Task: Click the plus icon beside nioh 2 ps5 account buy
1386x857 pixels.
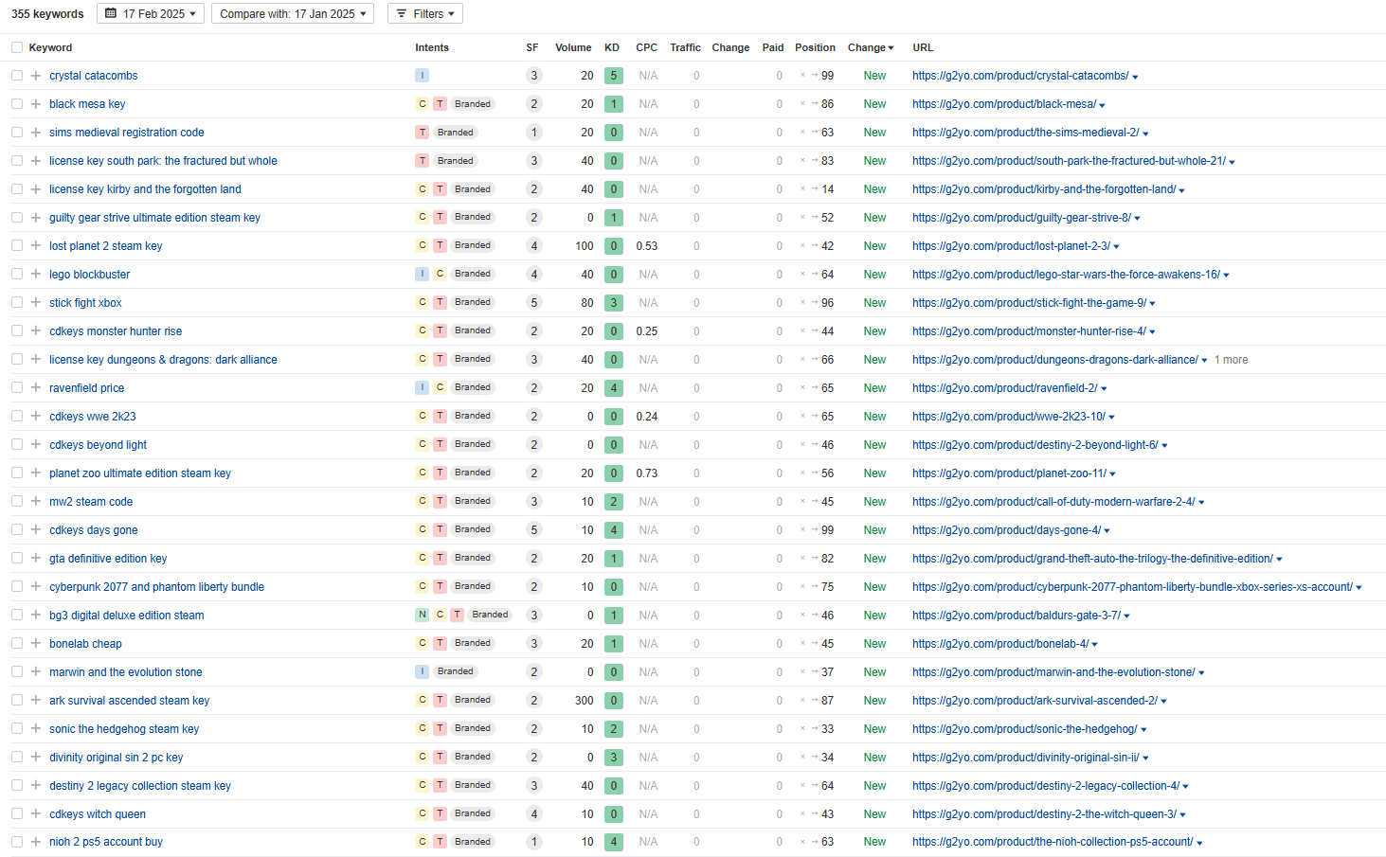Action: click(35, 842)
